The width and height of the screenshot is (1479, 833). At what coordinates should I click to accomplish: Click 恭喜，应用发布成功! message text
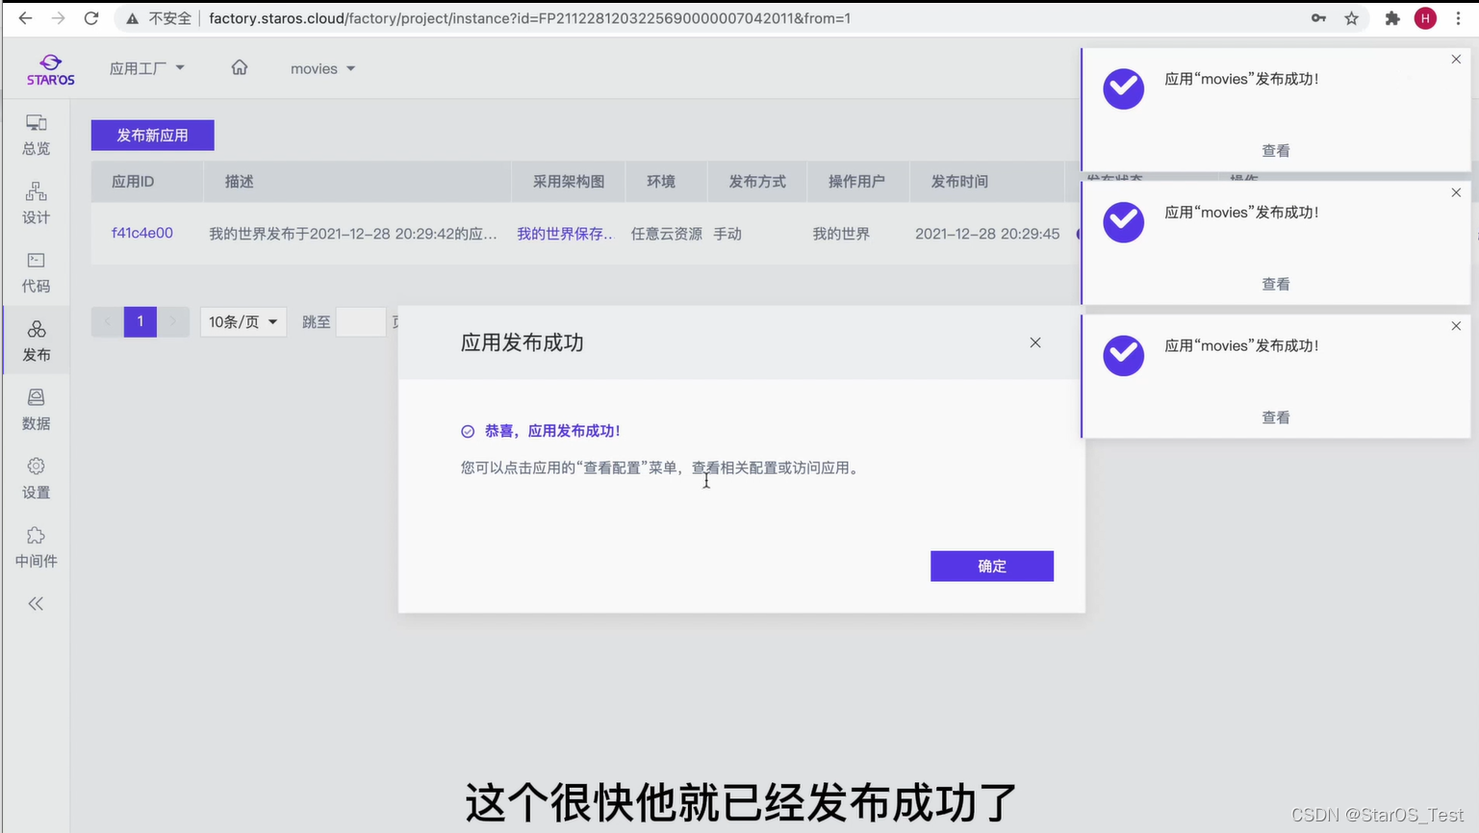552,431
